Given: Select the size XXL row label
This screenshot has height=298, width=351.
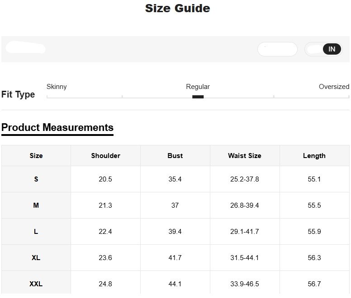Looking at the screenshot, I should (x=36, y=284).
